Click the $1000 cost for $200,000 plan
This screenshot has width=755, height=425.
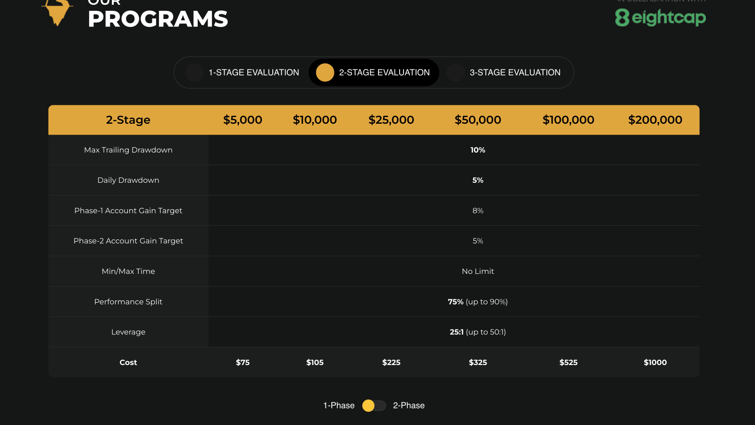pyautogui.click(x=655, y=362)
